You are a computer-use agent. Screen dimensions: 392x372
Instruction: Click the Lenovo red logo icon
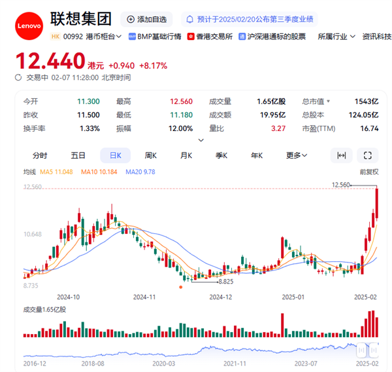click(x=29, y=26)
